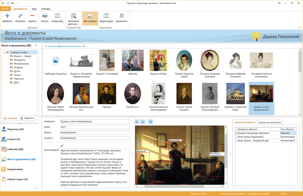Switch to the ДОКУМЕНТЫ ribbon tab

click(x=20, y=9)
